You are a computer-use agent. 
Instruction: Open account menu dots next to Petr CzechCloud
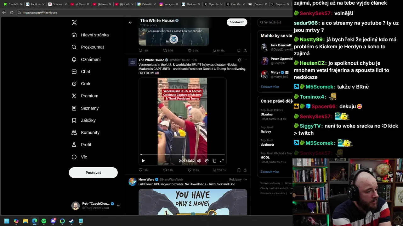tap(119, 206)
